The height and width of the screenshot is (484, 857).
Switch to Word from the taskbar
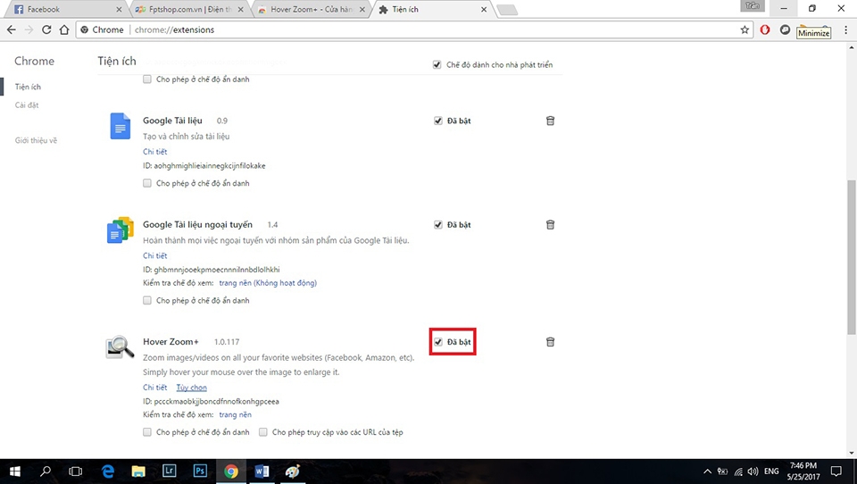coord(262,471)
